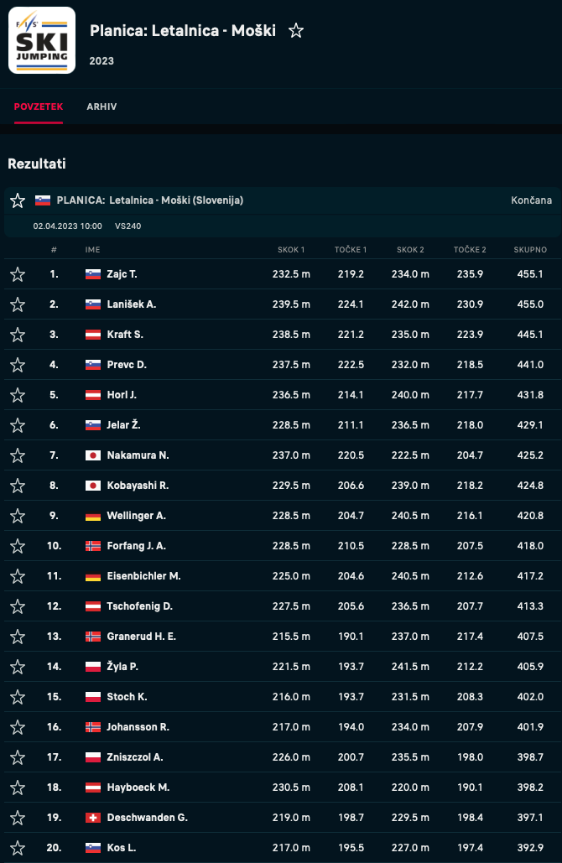This screenshot has height=863, width=562.
Task: Click first jump 215.5 m of Granerud
Action: (x=291, y=637)
